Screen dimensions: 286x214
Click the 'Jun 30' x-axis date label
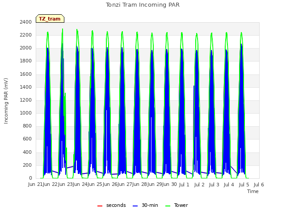(170, 185)
